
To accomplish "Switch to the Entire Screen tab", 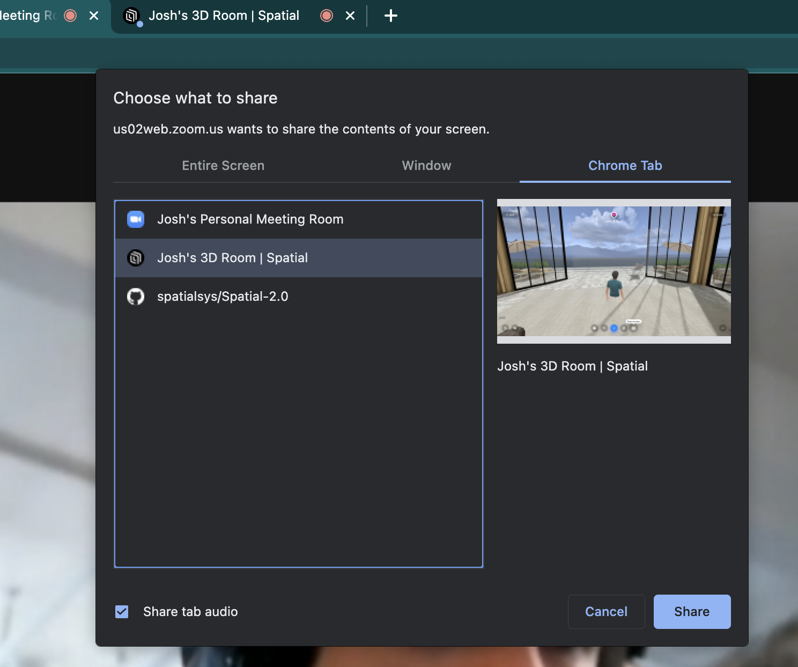I will point(223,166).
